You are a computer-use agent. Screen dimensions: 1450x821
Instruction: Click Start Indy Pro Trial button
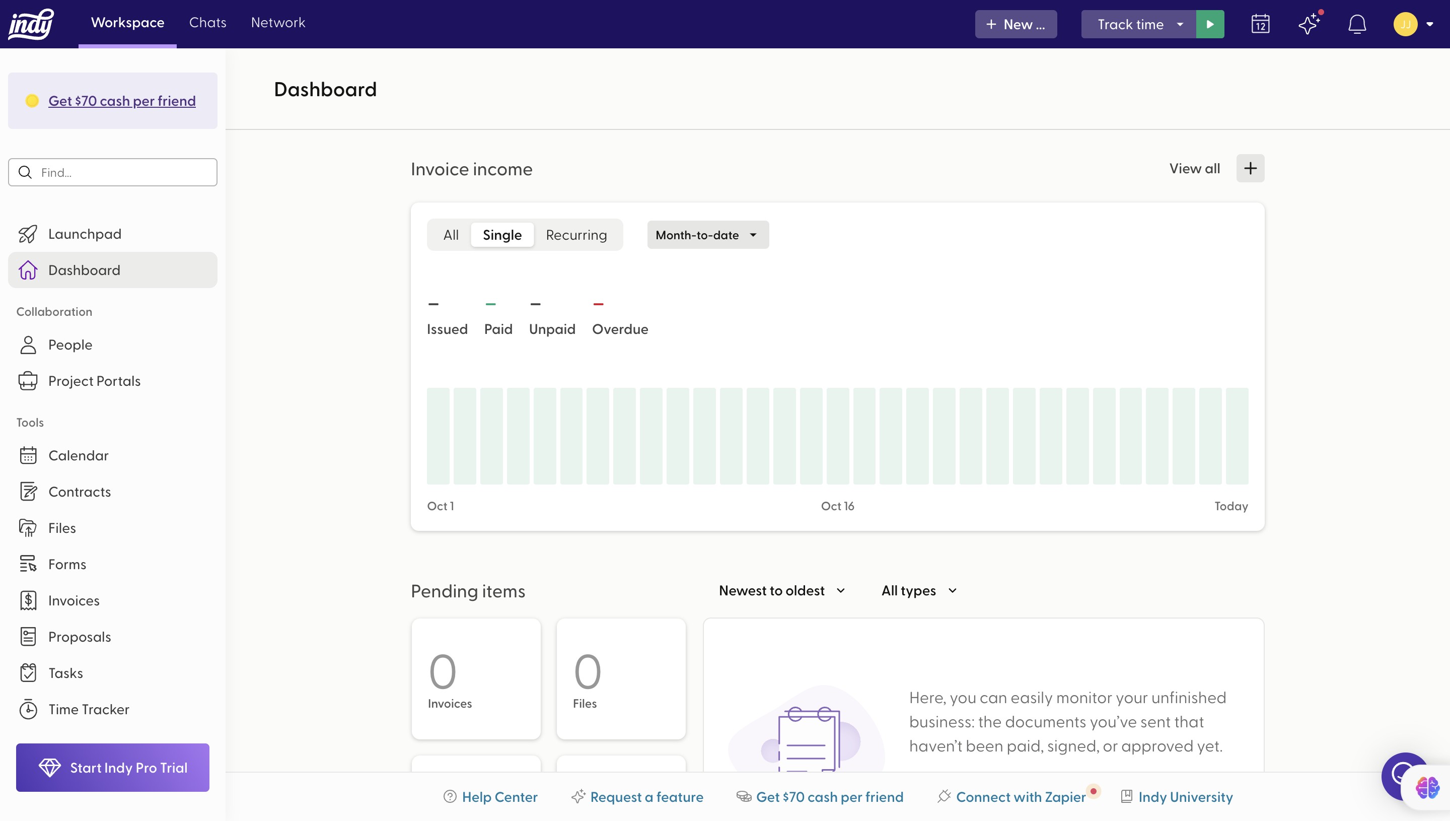[113, 768]
